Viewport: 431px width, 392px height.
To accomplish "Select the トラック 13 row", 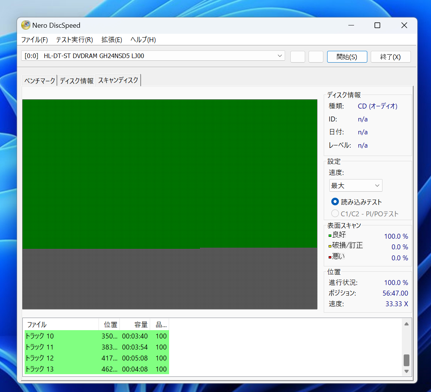I will 97,369.
